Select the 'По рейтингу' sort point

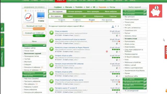point(77,21)
